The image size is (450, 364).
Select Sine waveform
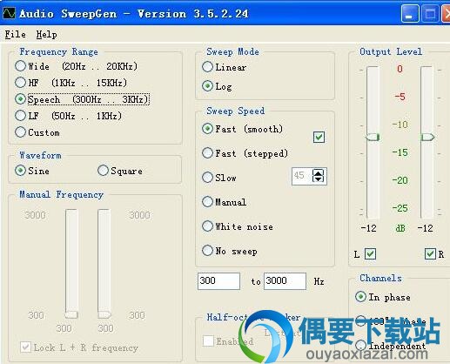coord(32,171)
